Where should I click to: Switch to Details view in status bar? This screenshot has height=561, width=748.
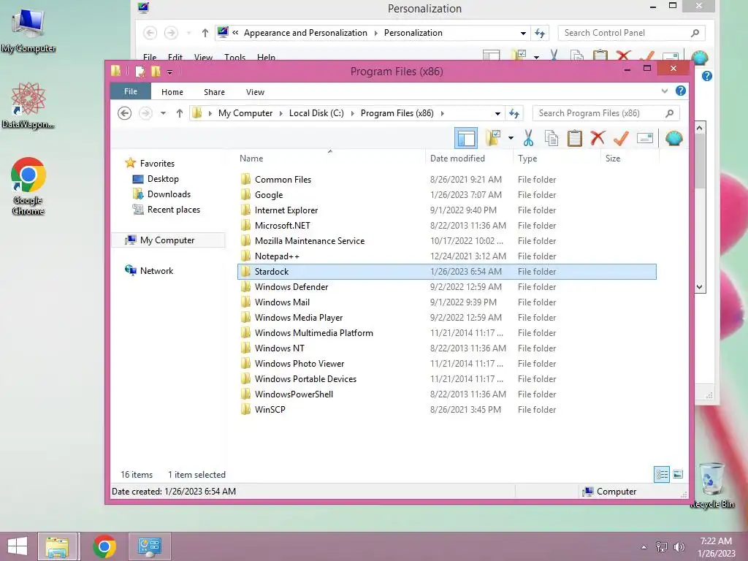coord(662,474)
